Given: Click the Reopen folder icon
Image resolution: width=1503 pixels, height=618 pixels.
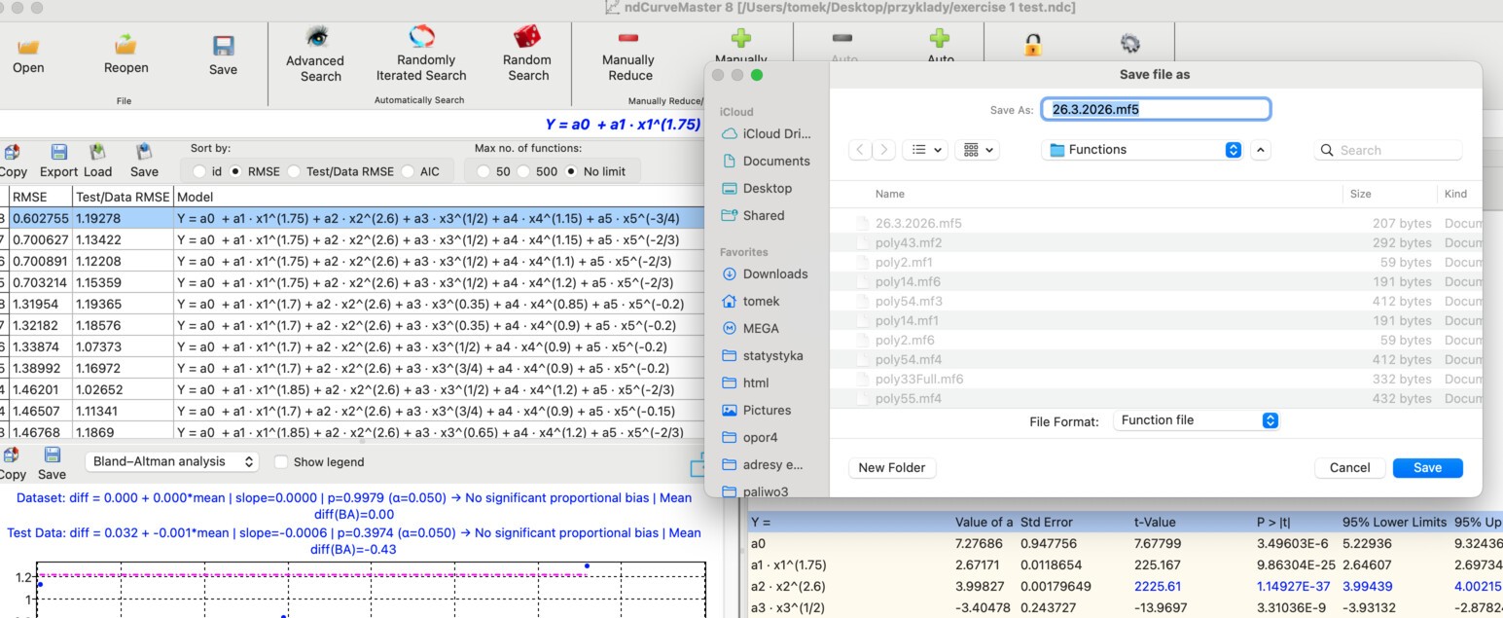Looking at the screenshot, I should coord(125,45).
